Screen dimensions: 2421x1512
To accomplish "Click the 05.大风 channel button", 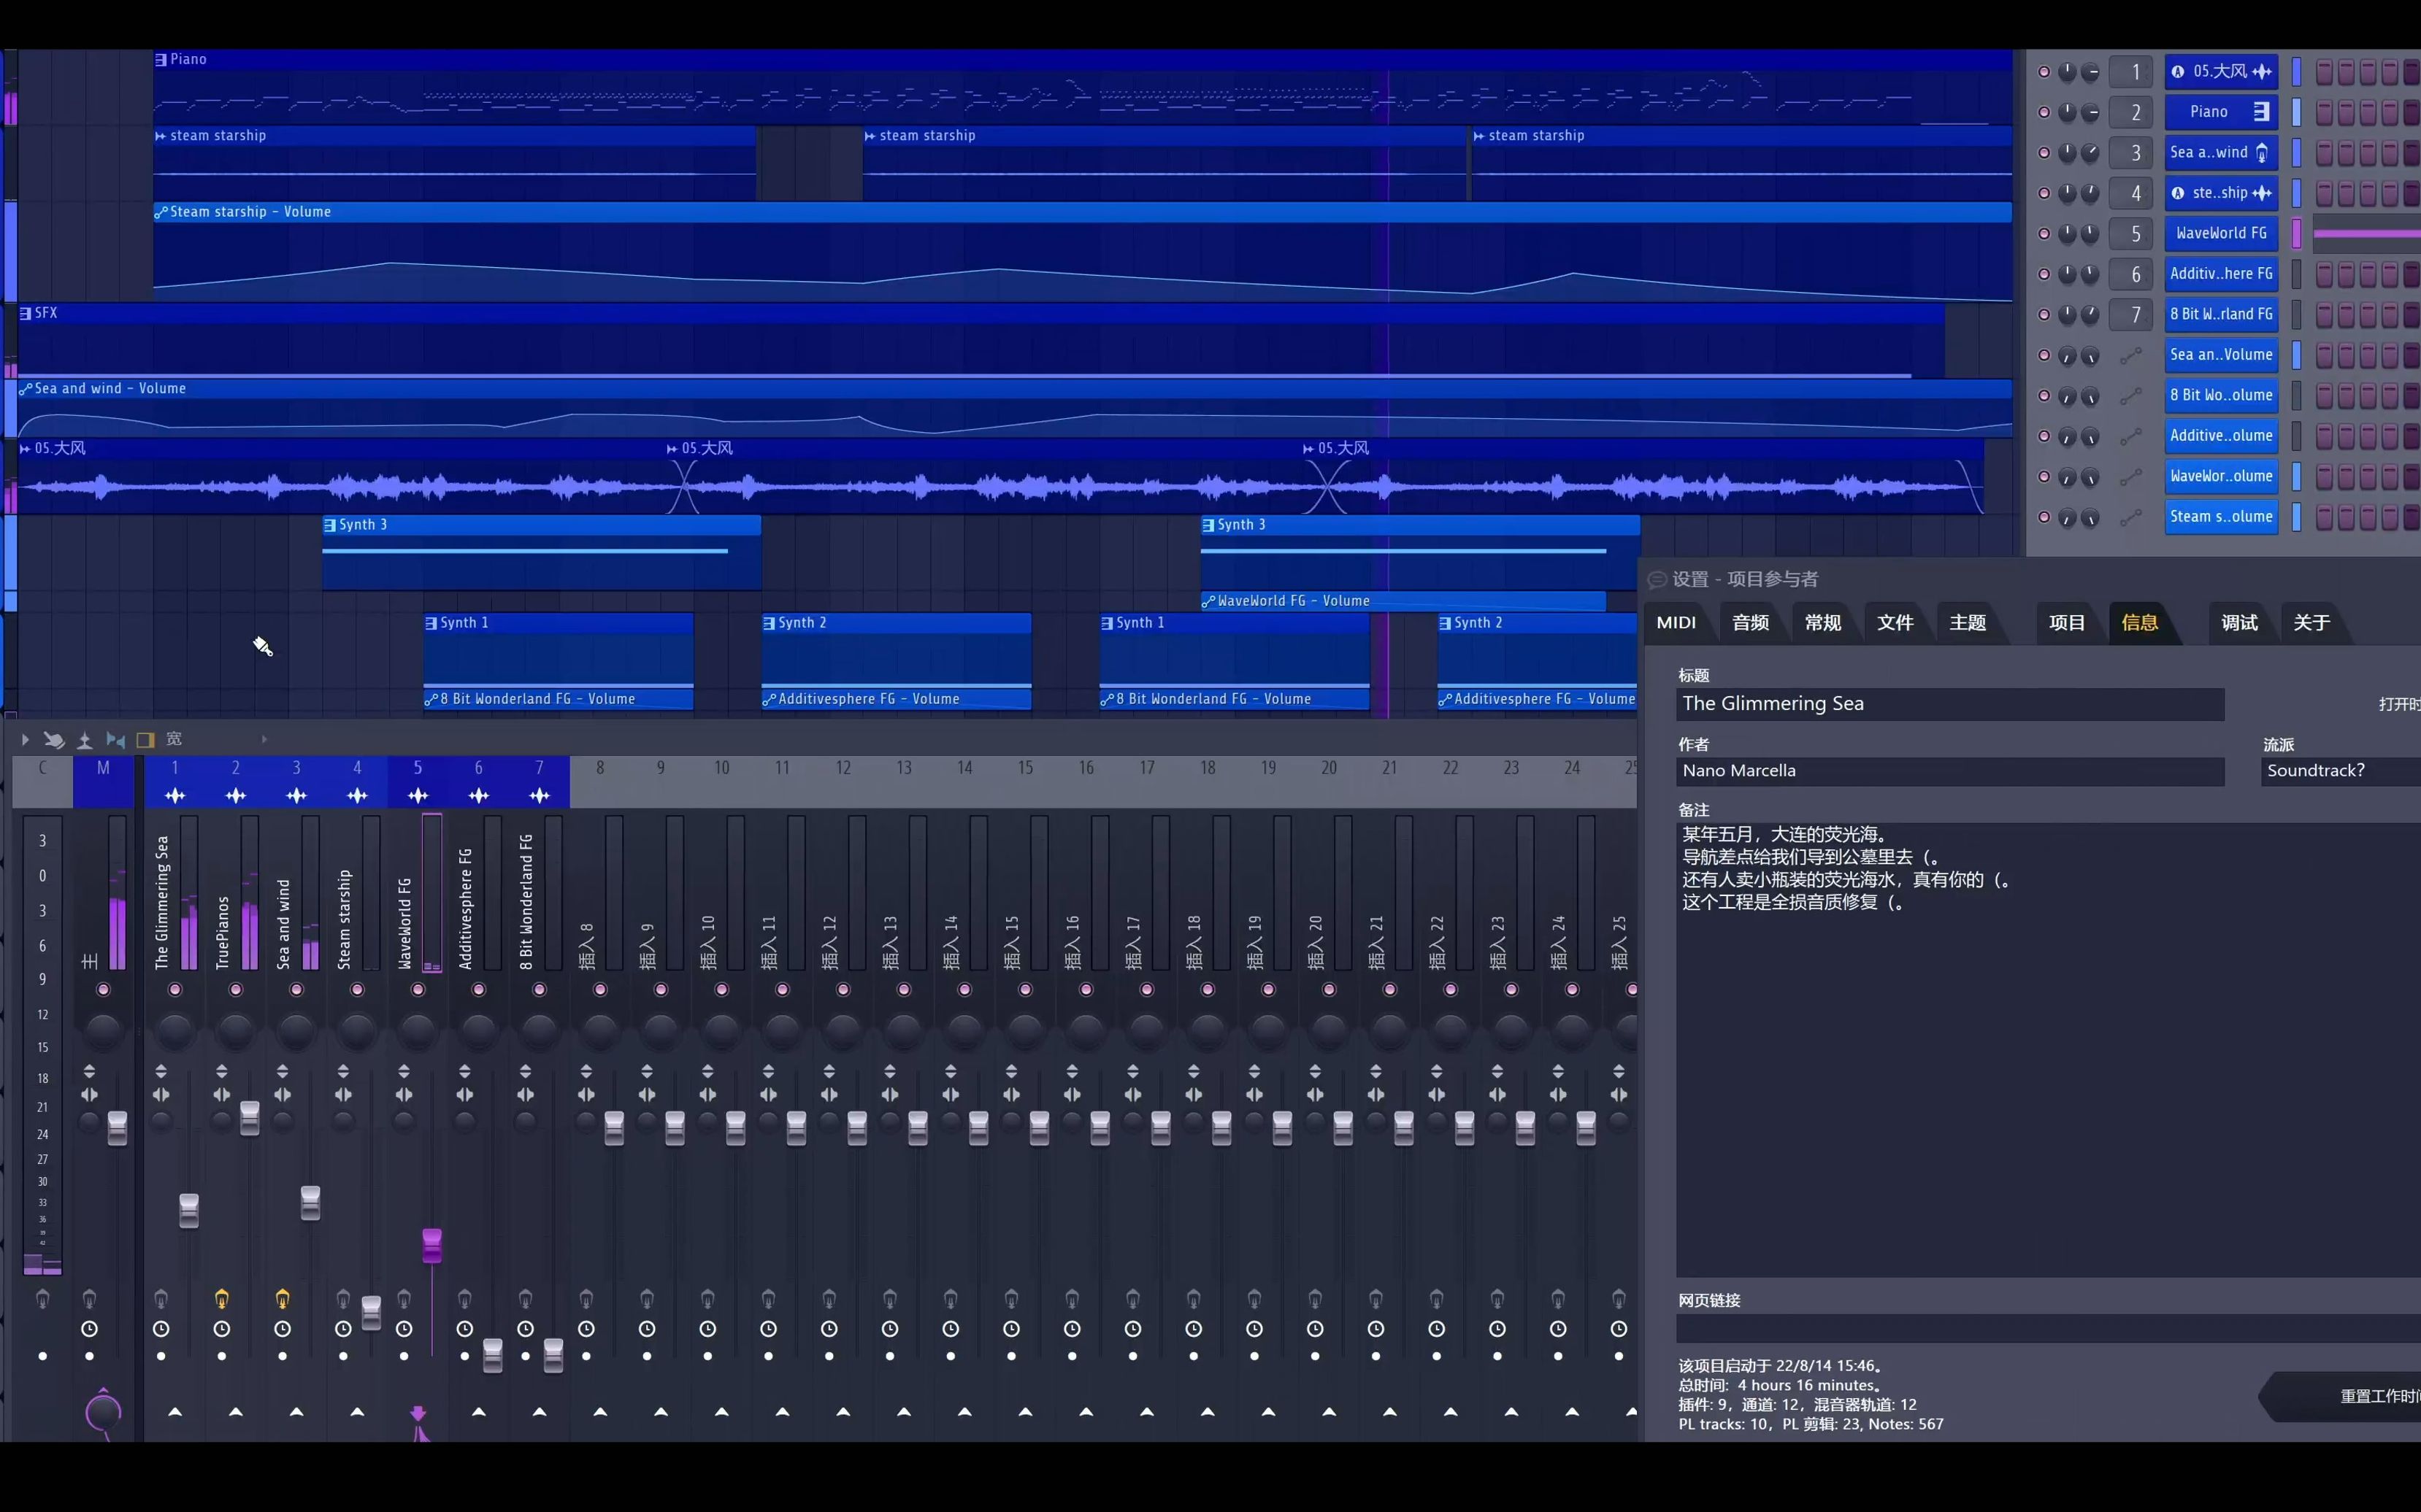I will pos(2221,72).
